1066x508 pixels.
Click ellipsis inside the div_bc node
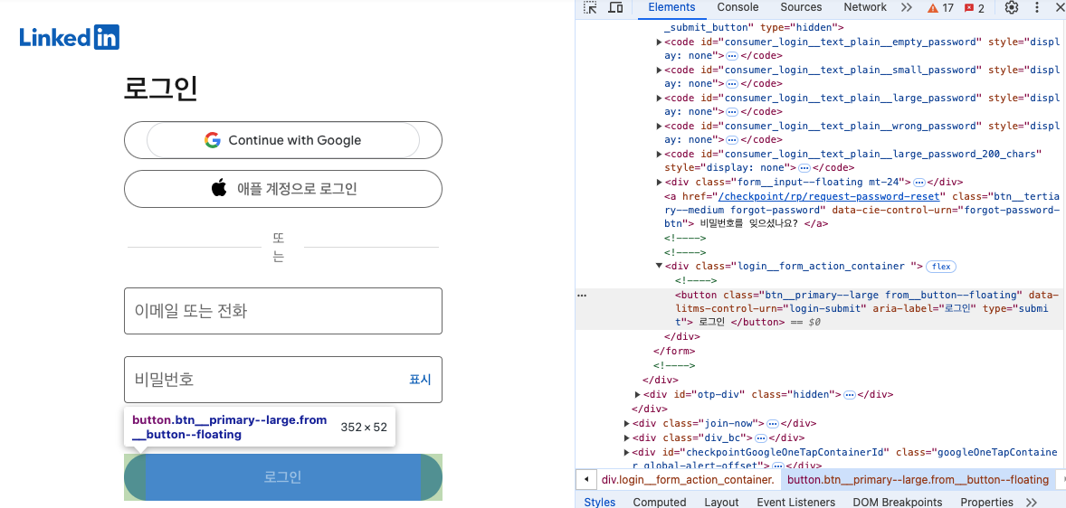[761, 437]
